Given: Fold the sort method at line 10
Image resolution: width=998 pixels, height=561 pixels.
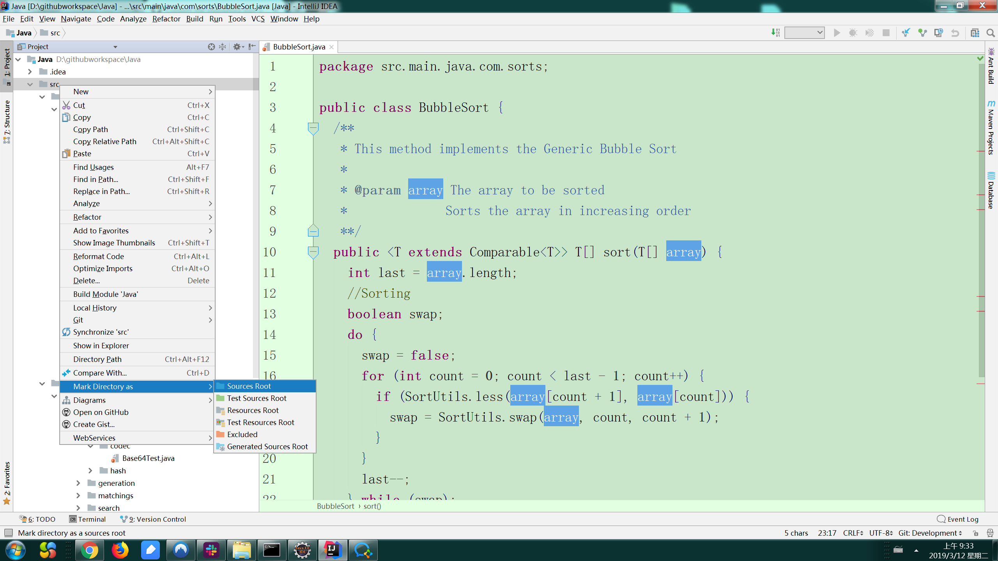Looking at the screenshot, I should tap(313, 251).
